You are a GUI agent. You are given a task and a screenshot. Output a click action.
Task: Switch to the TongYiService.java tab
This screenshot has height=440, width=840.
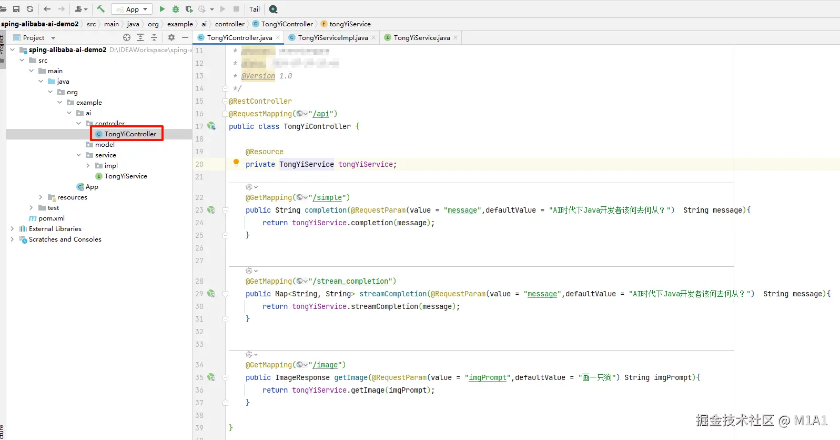(421, 37)
